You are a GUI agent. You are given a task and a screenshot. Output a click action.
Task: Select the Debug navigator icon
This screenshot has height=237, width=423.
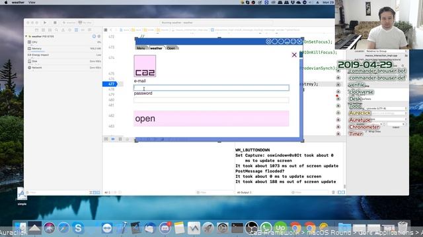tap(77, 30)
